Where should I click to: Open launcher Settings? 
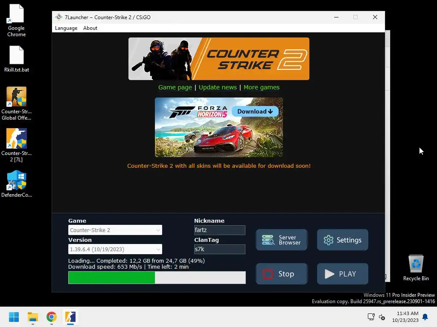coord(343,240)
